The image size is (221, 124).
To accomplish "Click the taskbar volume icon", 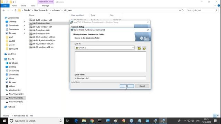I will [x=193, y=121].
